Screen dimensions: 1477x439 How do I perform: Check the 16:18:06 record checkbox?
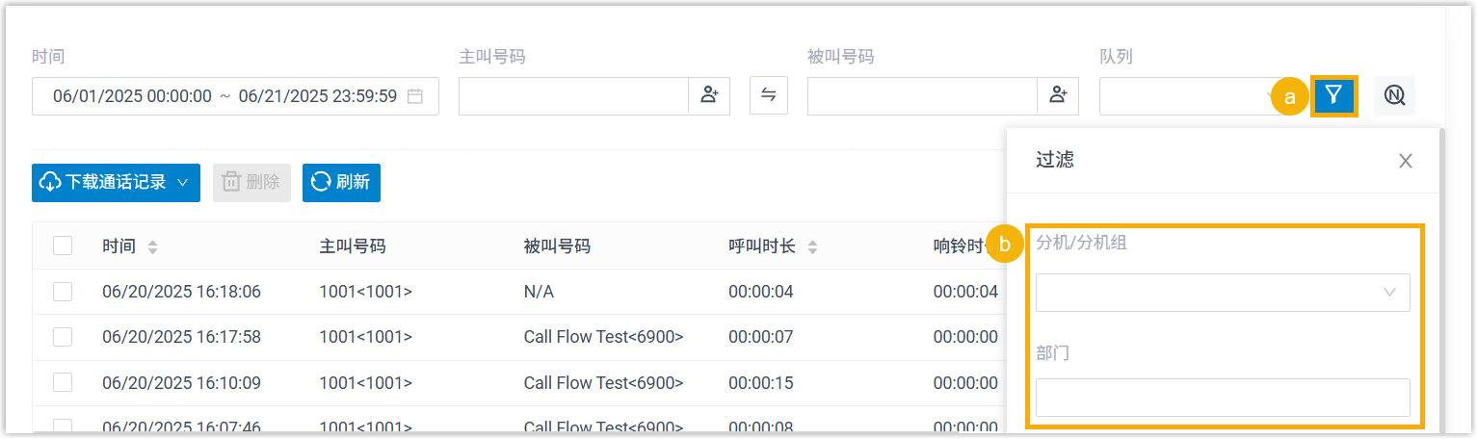pos(63,292)
